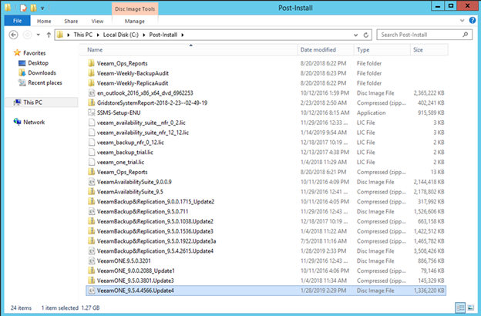Go up one folder level
The height and width of the screenshot is (316, 481).
49,35
